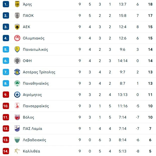Screen dimensions: 156x156
Task: Open the Βόλος team name link
Action: point(28,117)
